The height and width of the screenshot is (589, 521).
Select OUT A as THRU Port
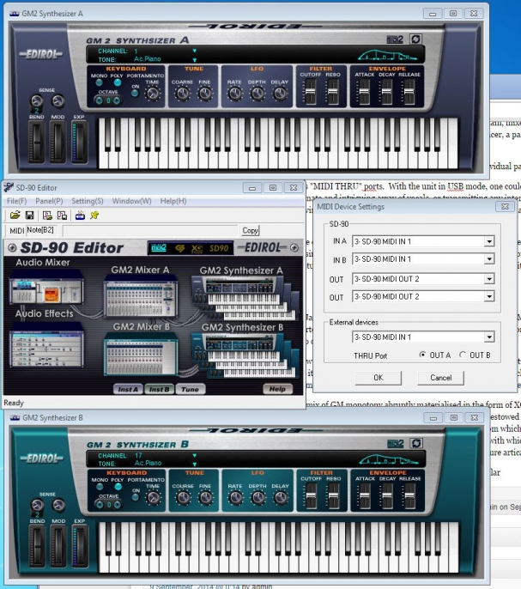[x=422, y=355]
